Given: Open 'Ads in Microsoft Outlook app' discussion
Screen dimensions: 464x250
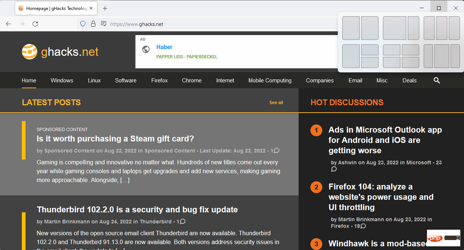Looking at the screenshot, I should pos(385,140).
